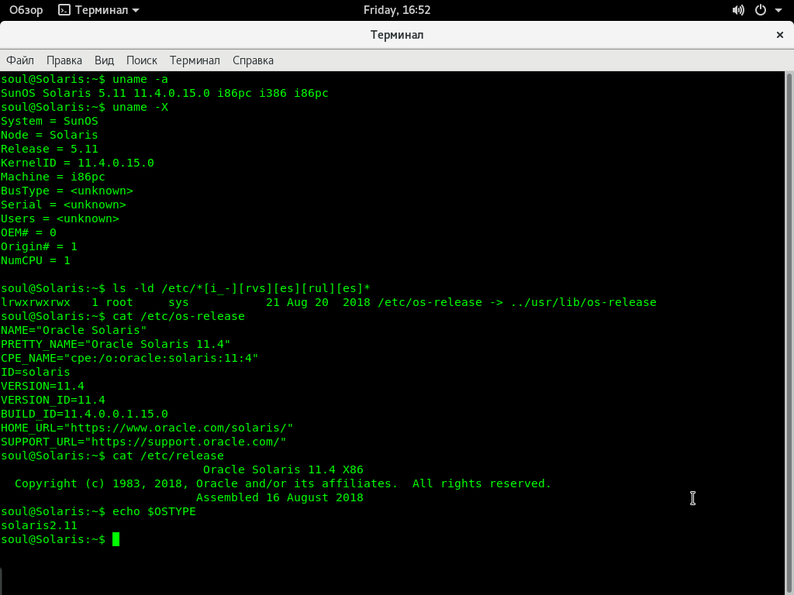Open the Правка menu

(64, 60)
